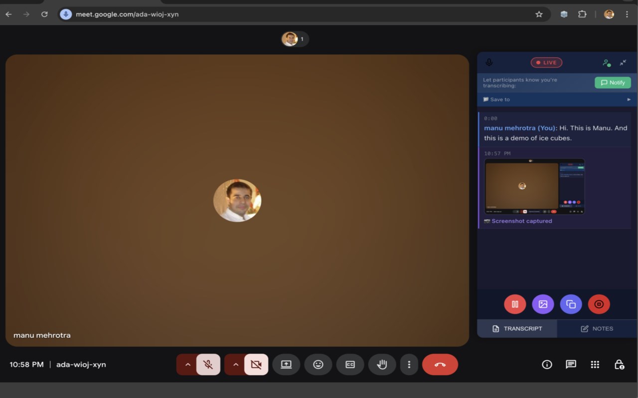Click the 0:00 transcript timestamp

pyautogui.click(x=490, y=118)
